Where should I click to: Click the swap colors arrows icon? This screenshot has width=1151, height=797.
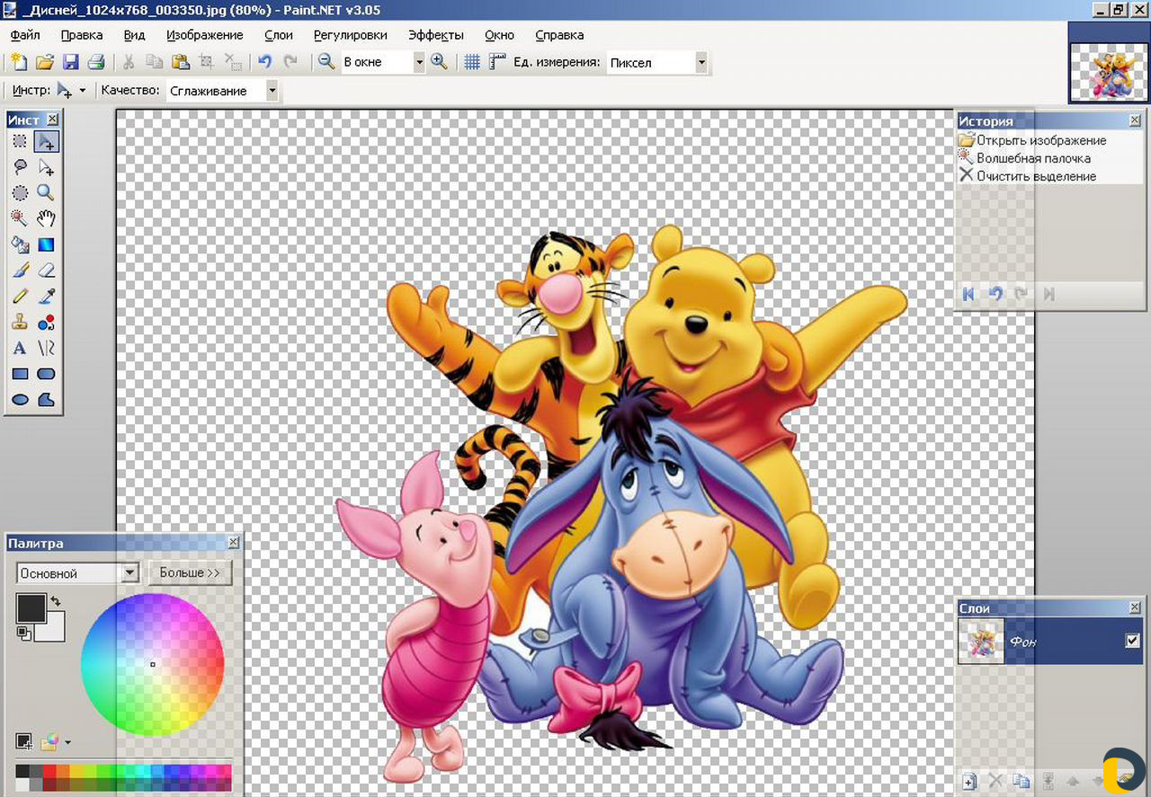coord(56,601)
